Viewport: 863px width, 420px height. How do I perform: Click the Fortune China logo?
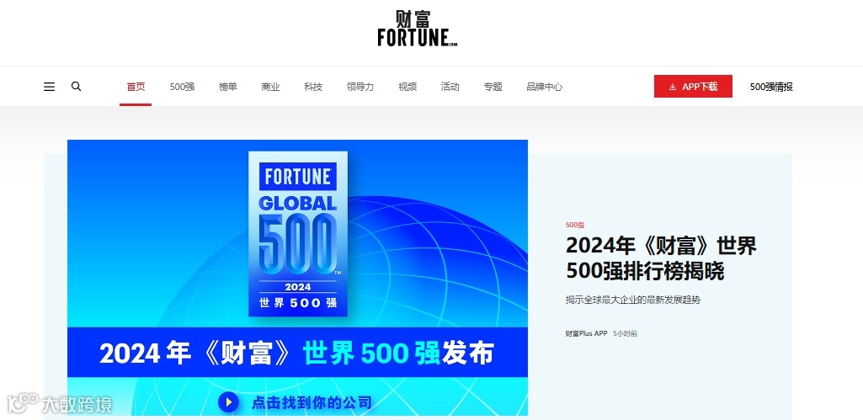coord(418,29)
